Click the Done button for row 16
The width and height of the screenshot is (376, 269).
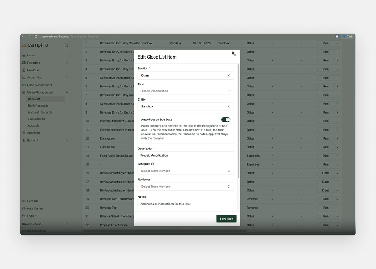click(x=326, y=173)
